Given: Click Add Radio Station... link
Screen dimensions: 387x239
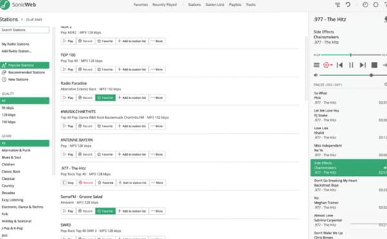Looking at the screenshot, I should pos(17,52).
